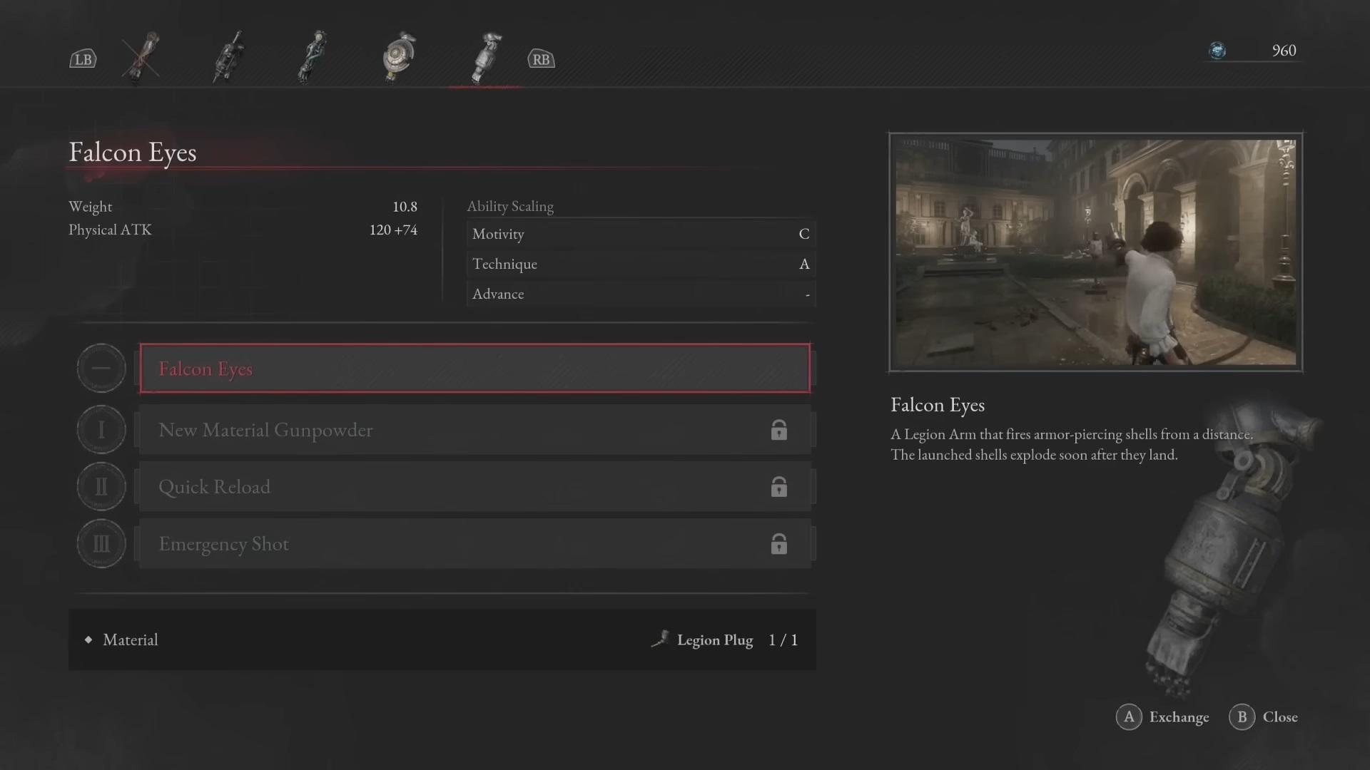Click the LB previous-tab button
The width and height of the screenshot is (1370, 770).
click(x=83, y=59)
